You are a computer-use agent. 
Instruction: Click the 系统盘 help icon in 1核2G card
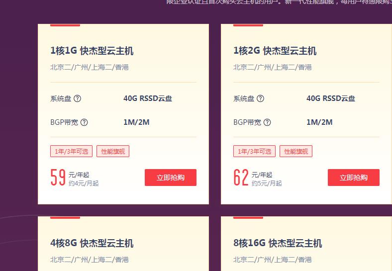coord(261,98)
